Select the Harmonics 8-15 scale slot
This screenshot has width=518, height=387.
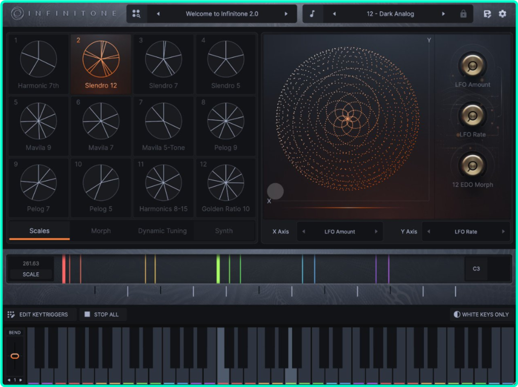click(163, 188)
